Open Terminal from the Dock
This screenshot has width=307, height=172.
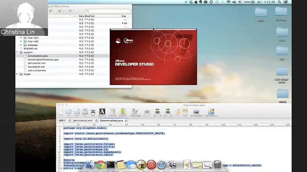[x=110, y=165]
